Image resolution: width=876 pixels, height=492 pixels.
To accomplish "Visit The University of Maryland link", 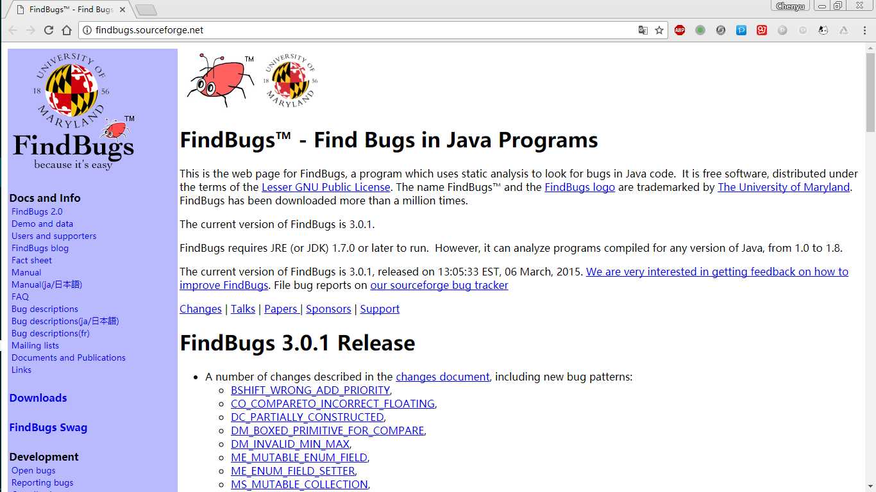I will click(x=784, y=187).
